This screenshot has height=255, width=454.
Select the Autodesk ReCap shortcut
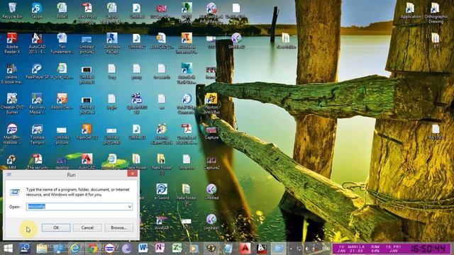tap(112, 43)
